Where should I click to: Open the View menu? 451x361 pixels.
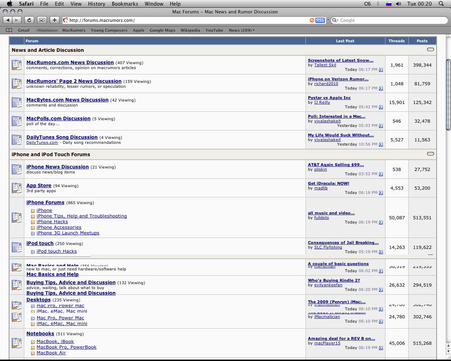[x=76, y=4]
